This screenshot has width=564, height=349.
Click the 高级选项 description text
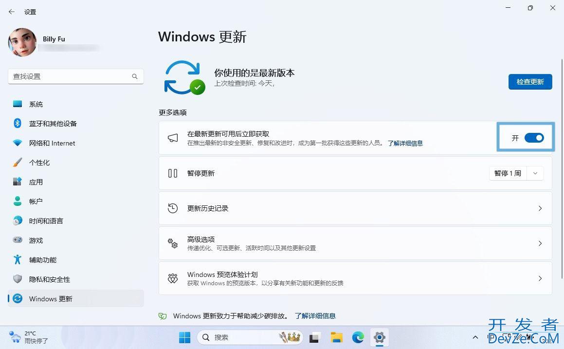252,248
